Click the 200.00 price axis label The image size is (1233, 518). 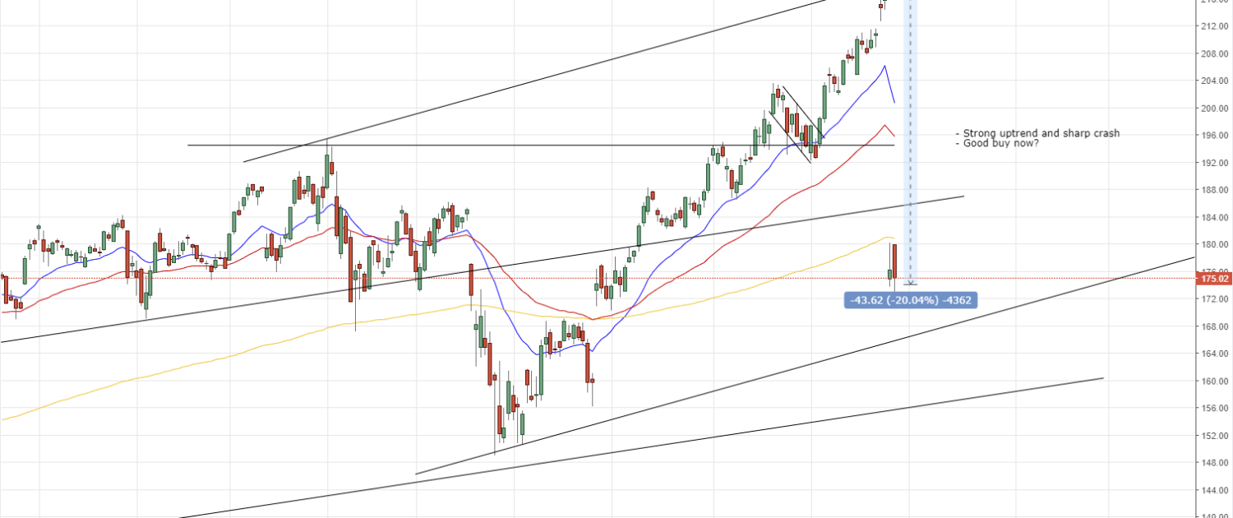point(1214,109)
